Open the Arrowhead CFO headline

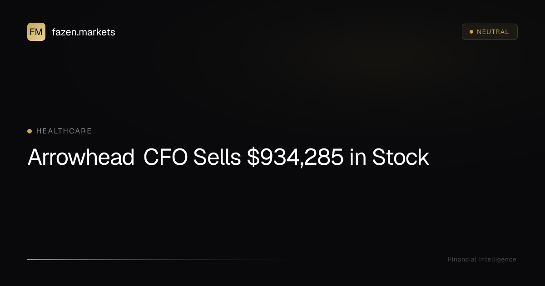point(228,158)
